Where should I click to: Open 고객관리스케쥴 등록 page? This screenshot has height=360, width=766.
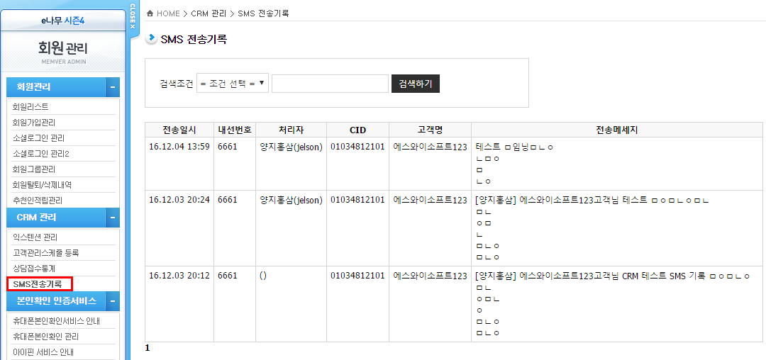[x=45, y=253]
